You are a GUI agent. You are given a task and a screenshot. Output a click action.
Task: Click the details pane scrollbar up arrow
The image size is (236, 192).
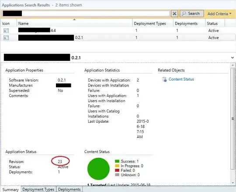(x=233, y=65)
